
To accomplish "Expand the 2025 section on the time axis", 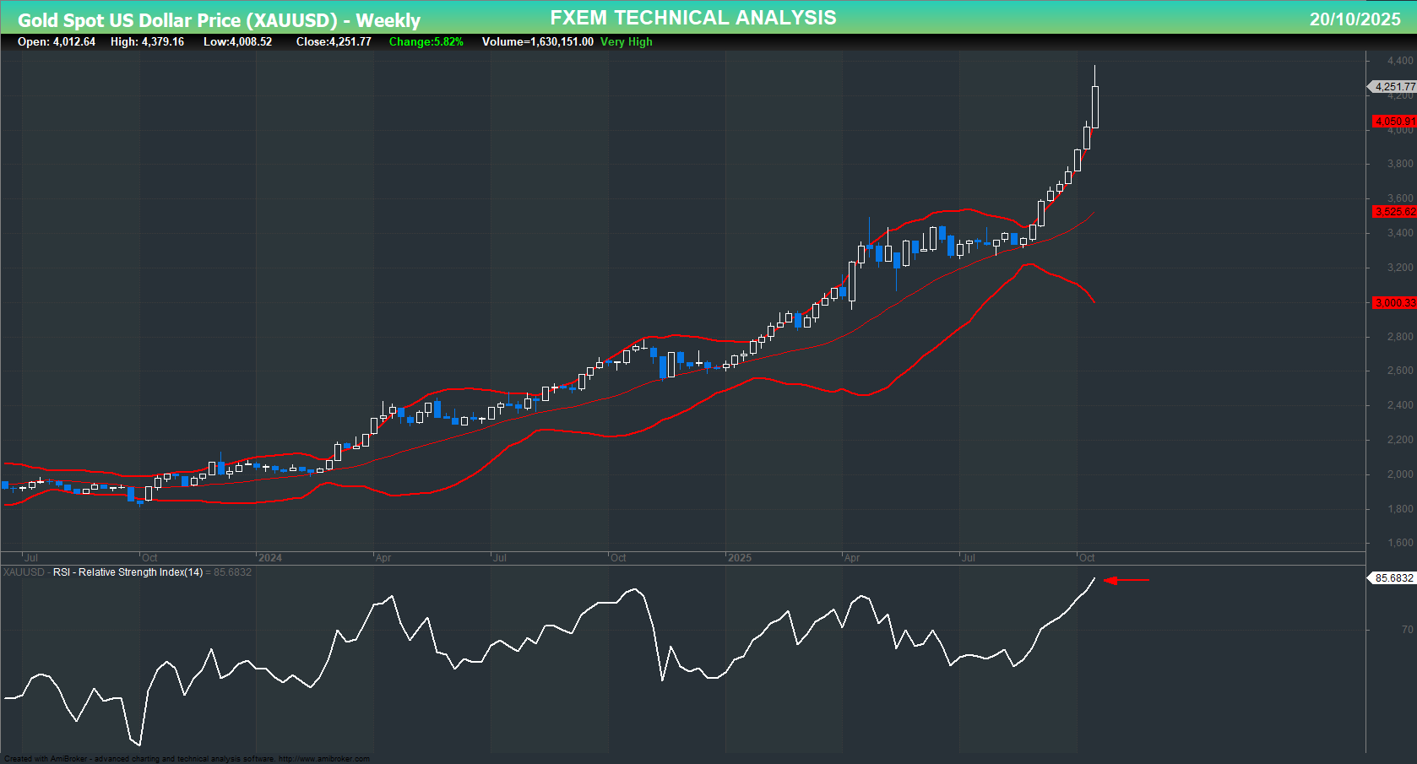I will (x=741, y=557).
